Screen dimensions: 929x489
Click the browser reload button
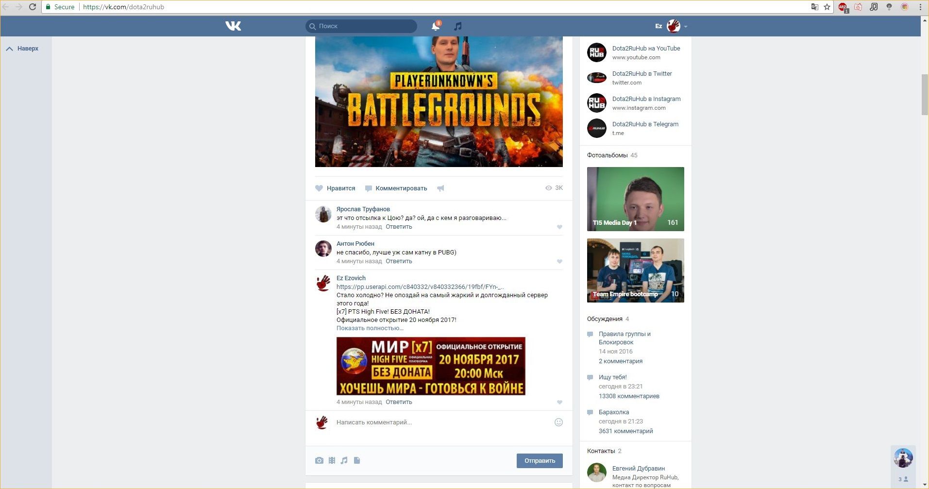click(x=33, y=7)
